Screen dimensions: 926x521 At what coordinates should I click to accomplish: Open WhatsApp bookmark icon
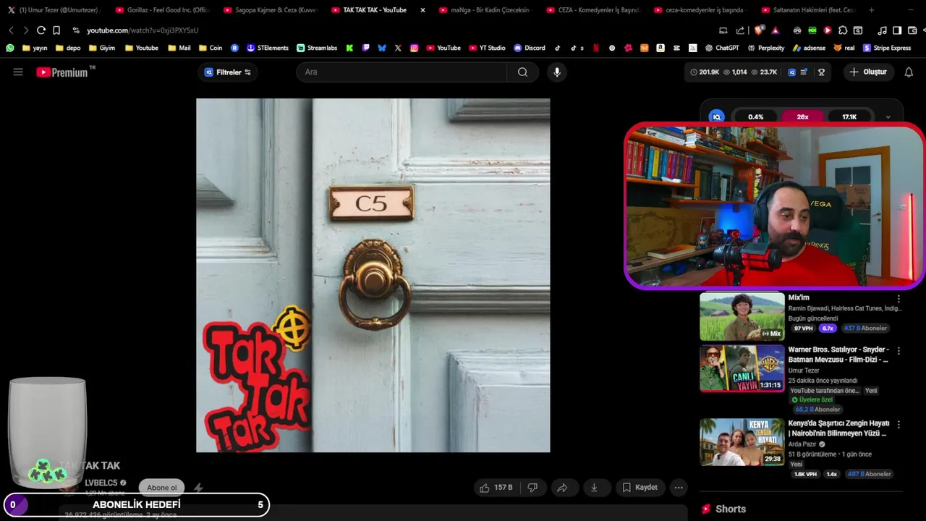(10, 48)
